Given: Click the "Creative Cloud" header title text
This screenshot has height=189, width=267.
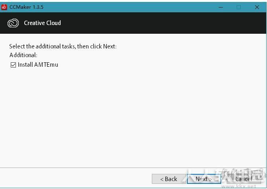Looking at the screenshot, I should click(42, 23).
